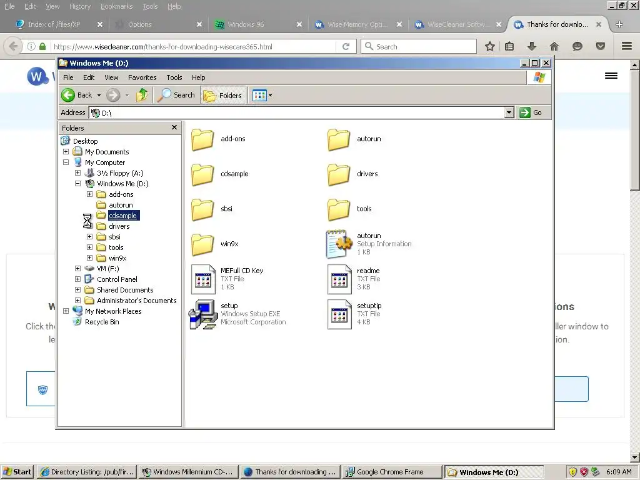Open the Edit menu in Explorer
The width and height of the screenshot is (640, 480).
click(x=89, y=77)
